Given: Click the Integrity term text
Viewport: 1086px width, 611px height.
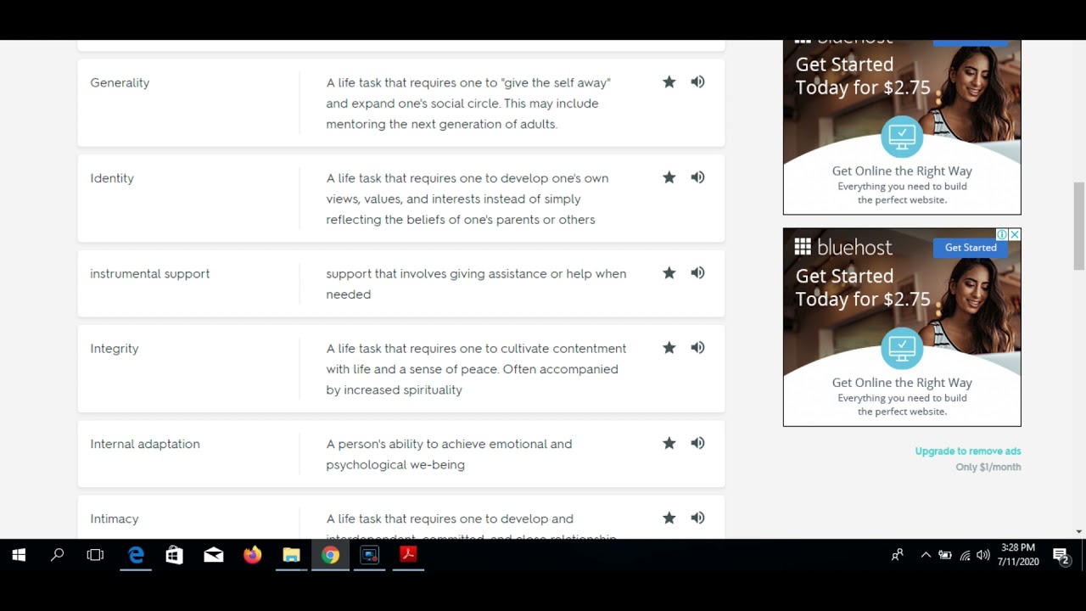Looking at the screenshot, I should (115, 349).
